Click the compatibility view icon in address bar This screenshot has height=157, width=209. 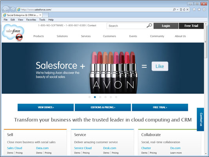[x=181, y=9]
